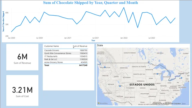Click the Ottawa label on the map
192x108 pixels.
click(181, 73)
